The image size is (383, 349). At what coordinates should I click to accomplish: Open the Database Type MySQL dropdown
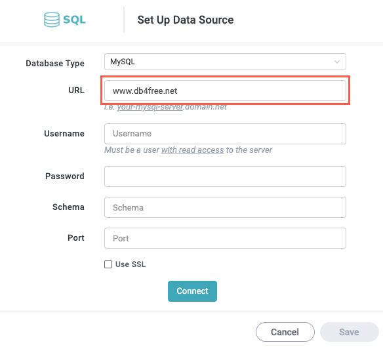click(x=225, y=62)
